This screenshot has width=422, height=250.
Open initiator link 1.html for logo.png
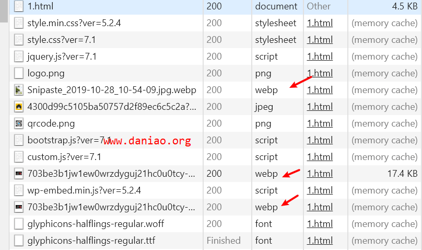click(320, 73)
